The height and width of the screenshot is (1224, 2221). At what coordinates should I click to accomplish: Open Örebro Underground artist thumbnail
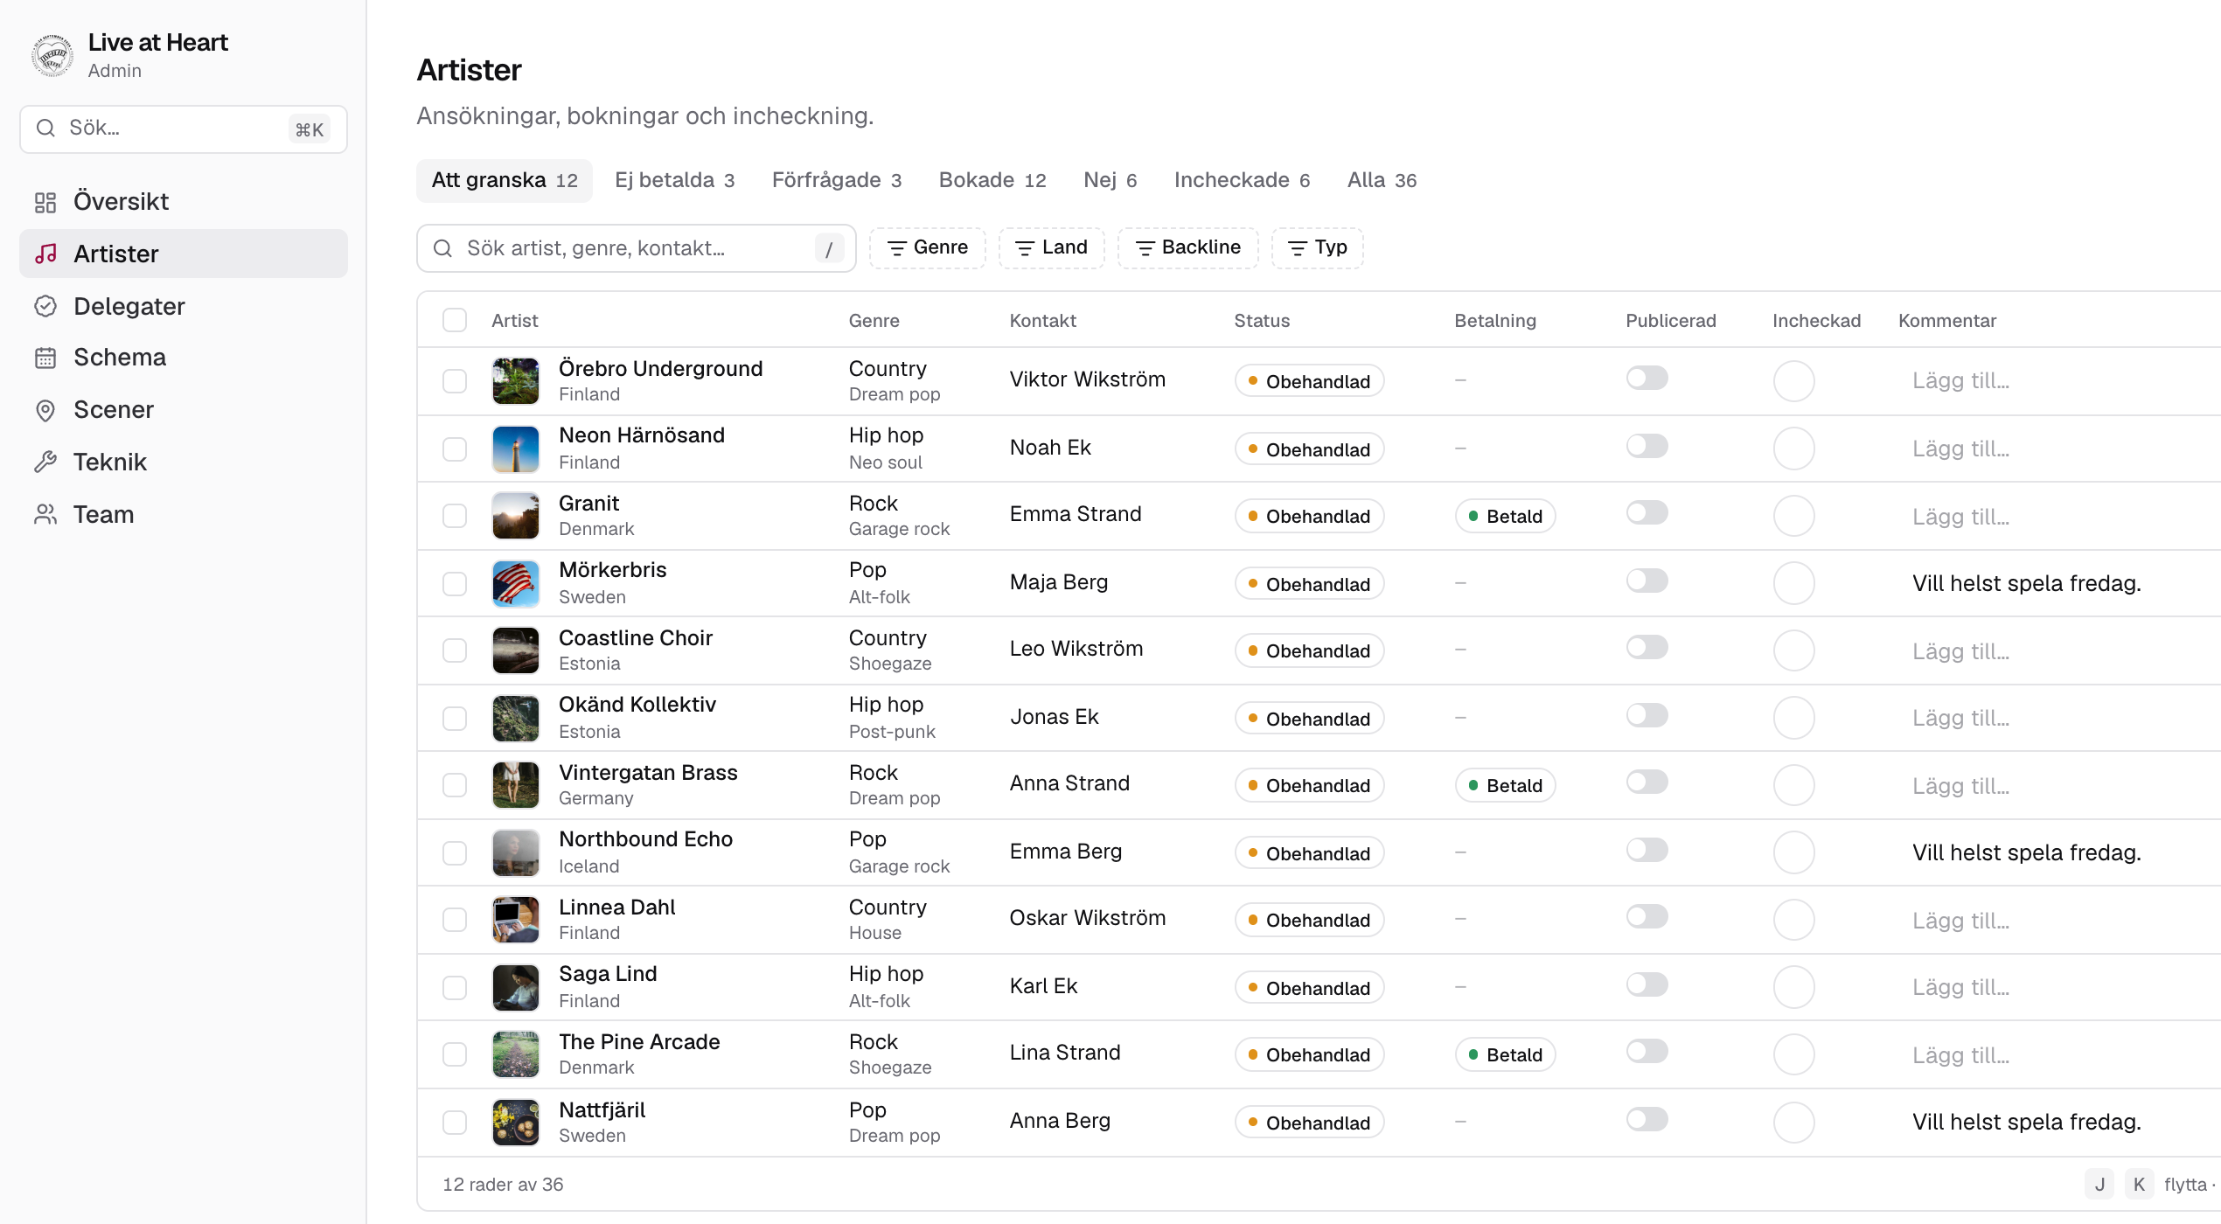click(x=516, y=381)
